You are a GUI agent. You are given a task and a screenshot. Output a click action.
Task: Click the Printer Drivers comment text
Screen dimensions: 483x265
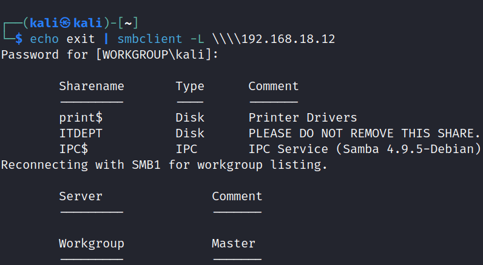[x=302, y=117]
